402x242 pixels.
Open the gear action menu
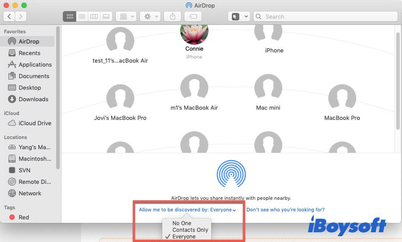(150, 16)
